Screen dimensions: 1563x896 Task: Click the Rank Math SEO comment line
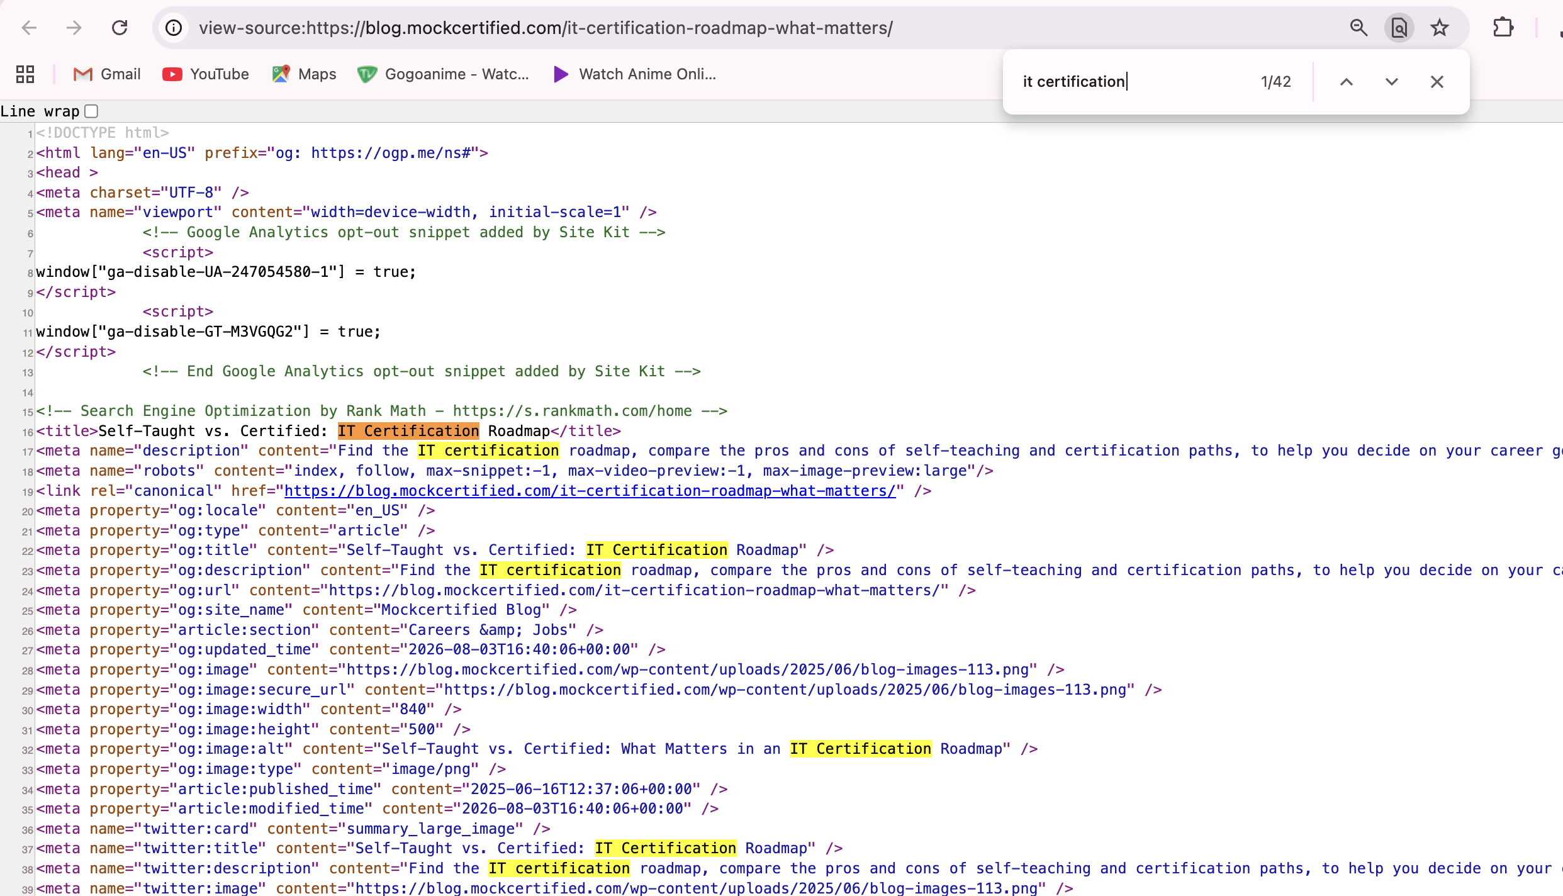(x=382, y=411)
